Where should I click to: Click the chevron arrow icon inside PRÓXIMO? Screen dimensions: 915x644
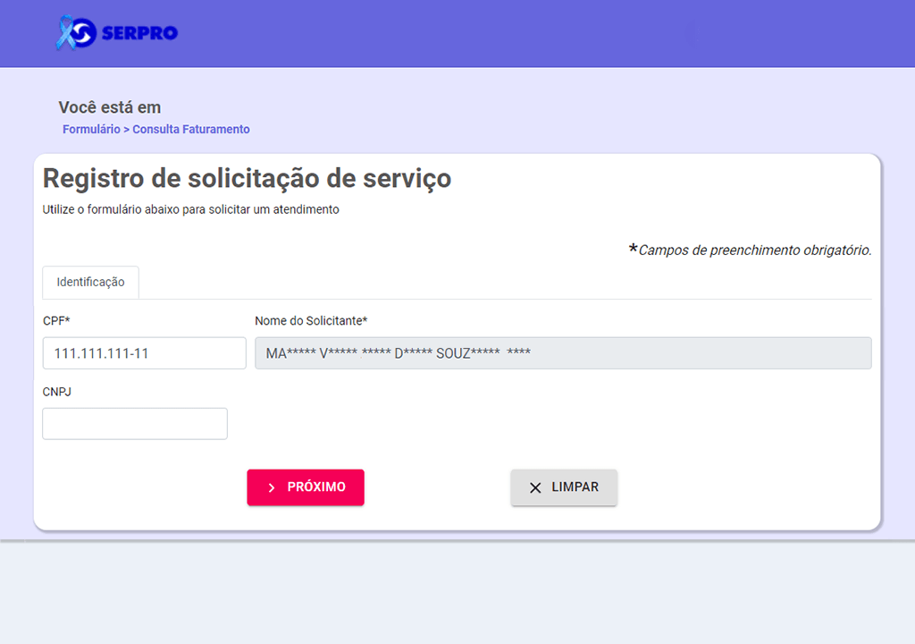coord(272,487)
